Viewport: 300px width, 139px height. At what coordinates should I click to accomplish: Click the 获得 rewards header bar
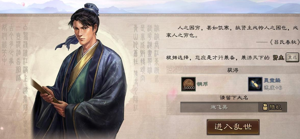click(233, 70)
